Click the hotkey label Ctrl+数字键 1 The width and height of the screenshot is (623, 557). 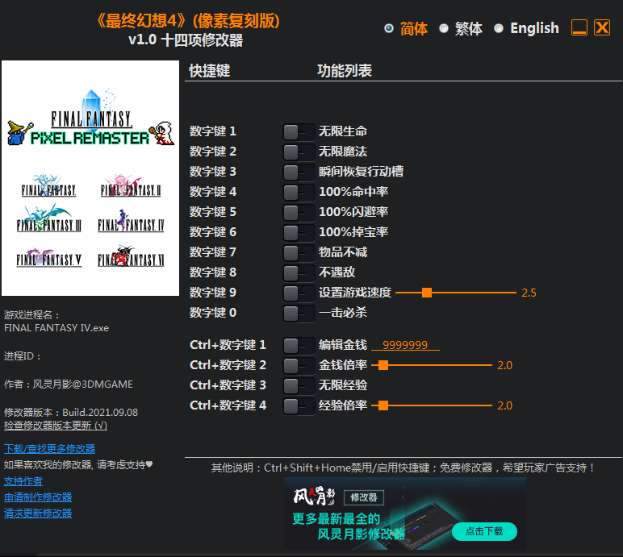click(228, 345)
